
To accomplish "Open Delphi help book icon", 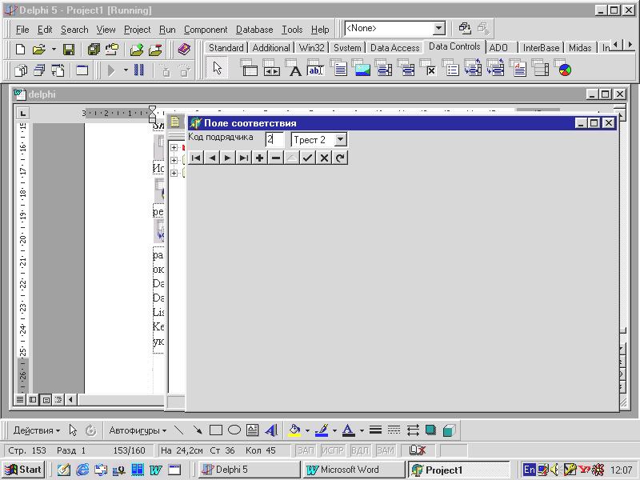I will pyautogui.click(x=184, y=50).
